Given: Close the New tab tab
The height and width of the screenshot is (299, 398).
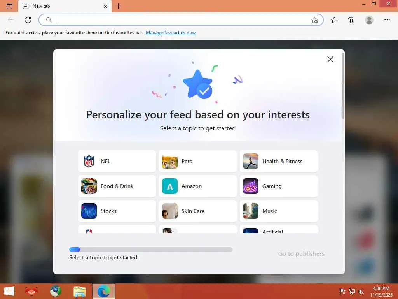Looking at the screenshot, I should click(106, 6).
